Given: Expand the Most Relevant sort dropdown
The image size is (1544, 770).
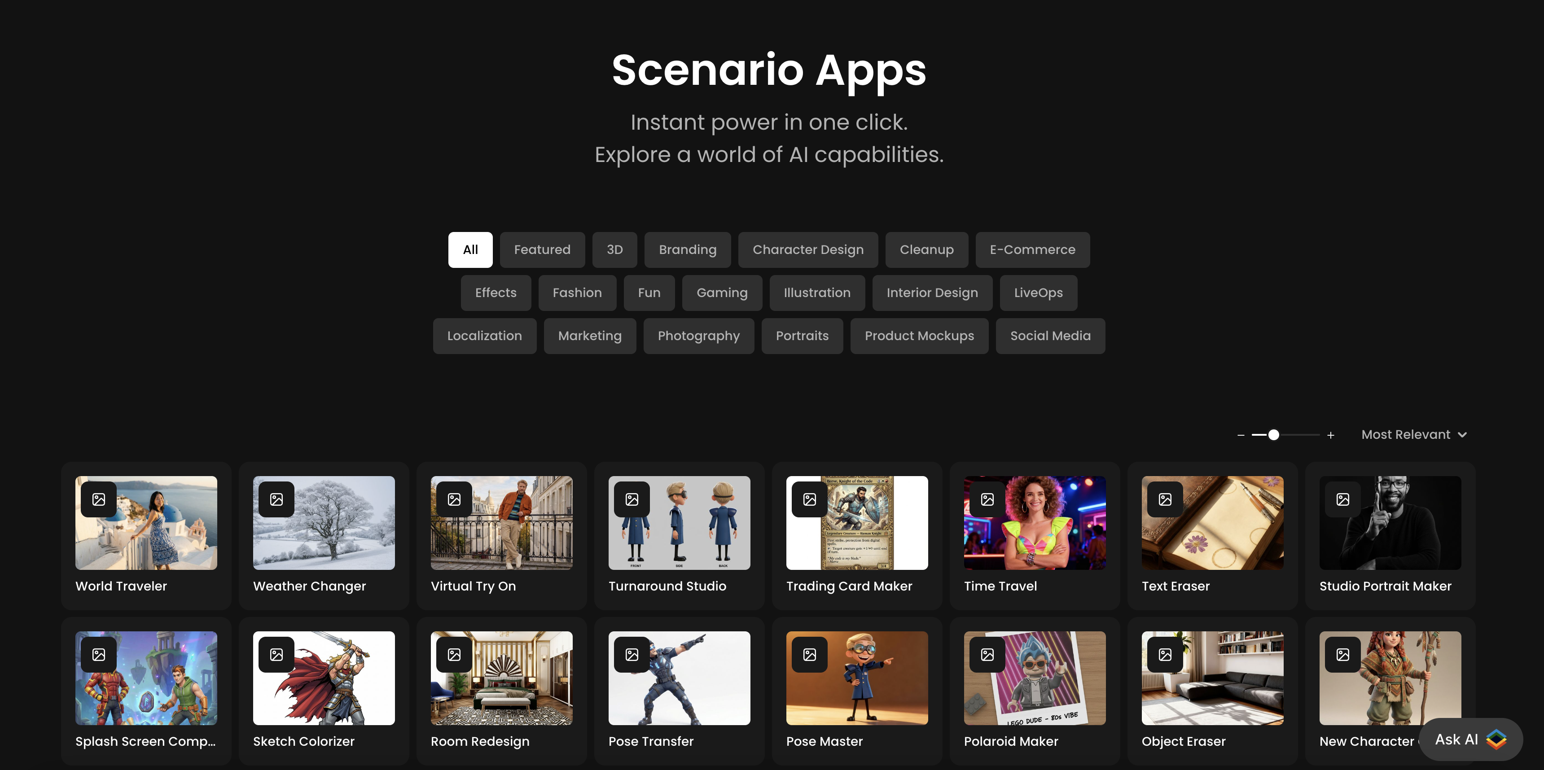Looking at the screenshot, I should coord(1413,435).
